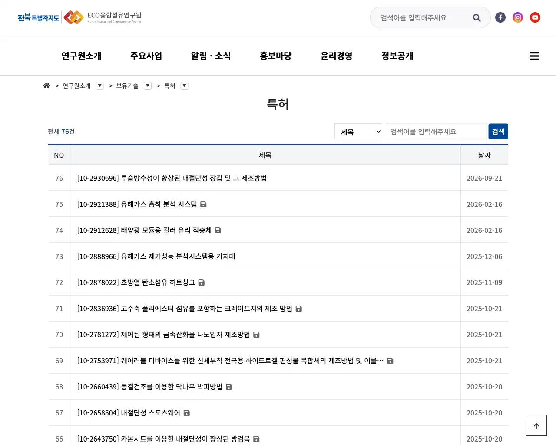Click the magnifier icon in header search
556x445 pixels.
pyautogui.click(x=477, y=18)
